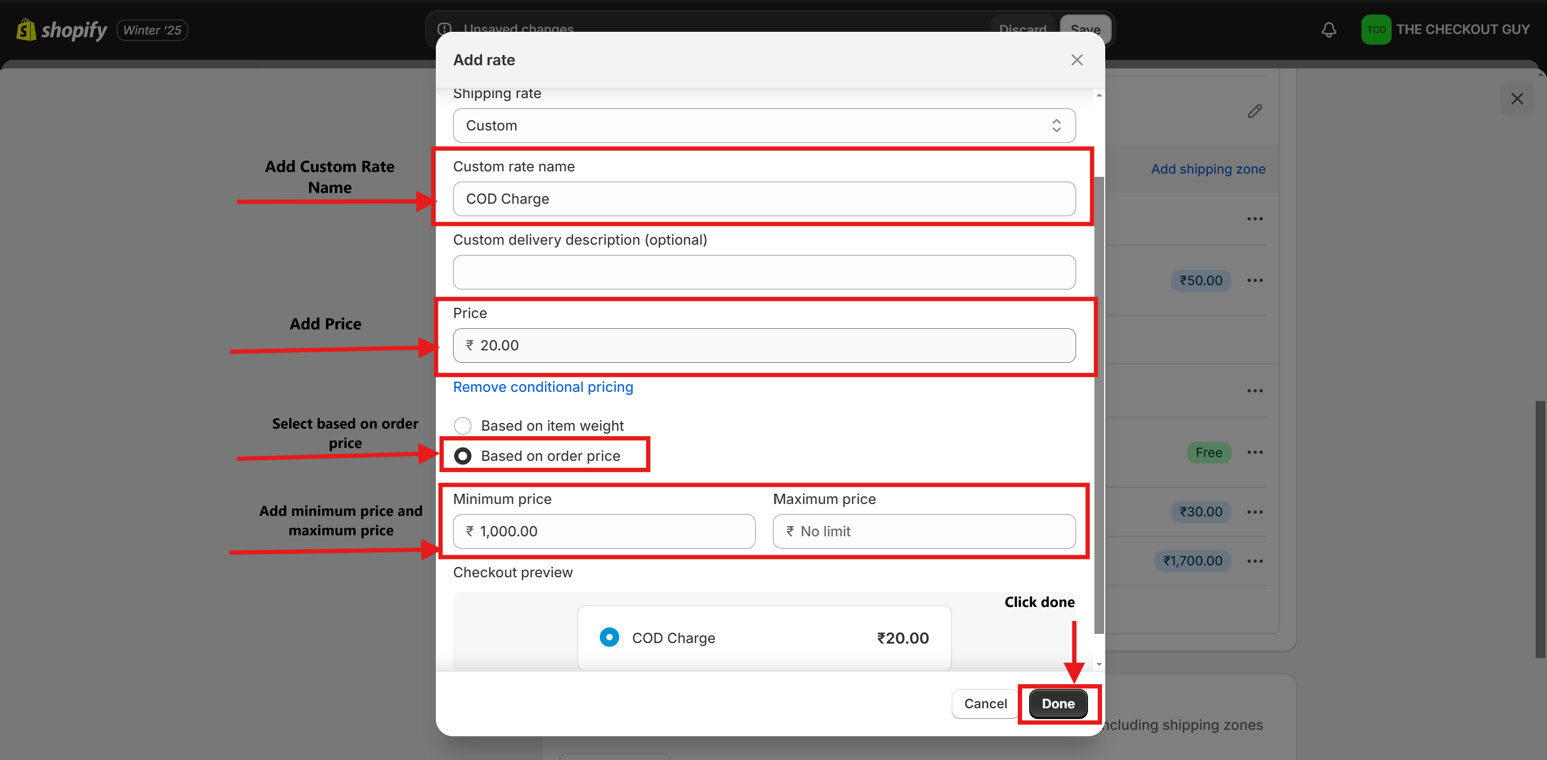Viewport: 1547px width, 760px height.
Task: Click Add shipping zone link
Action: point(1208,169)
